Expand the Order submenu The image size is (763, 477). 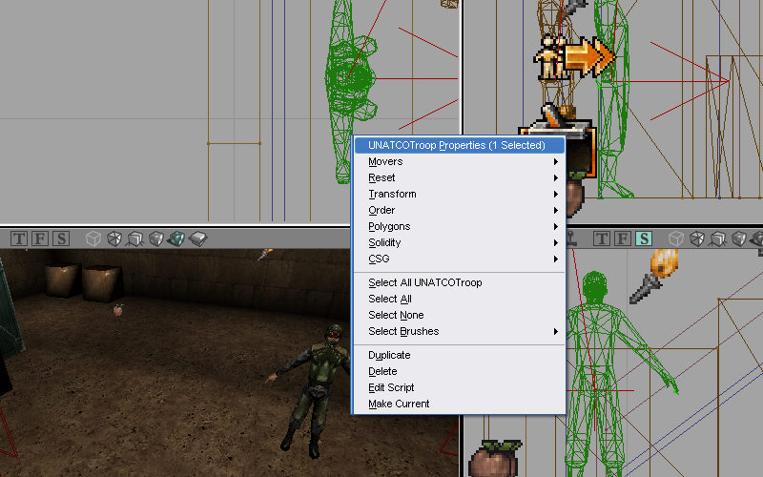(460, 210)
